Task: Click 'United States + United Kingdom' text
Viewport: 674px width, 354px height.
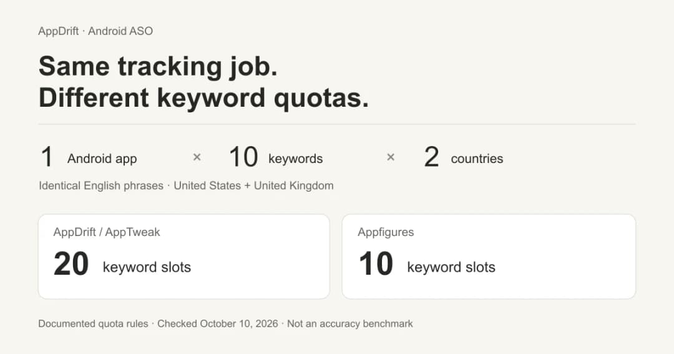Action: tap(253, 186)
